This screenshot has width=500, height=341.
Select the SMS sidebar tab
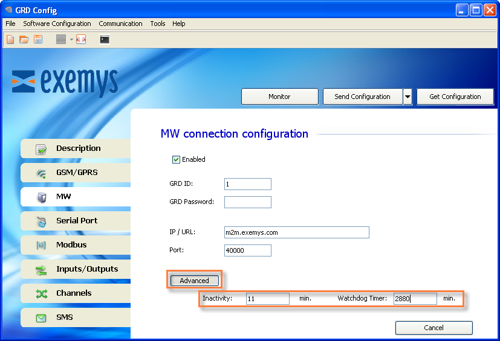point(76,317)
